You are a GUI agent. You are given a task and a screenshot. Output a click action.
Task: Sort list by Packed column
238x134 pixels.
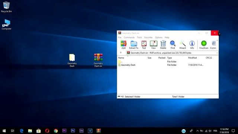tap(162, 58)
